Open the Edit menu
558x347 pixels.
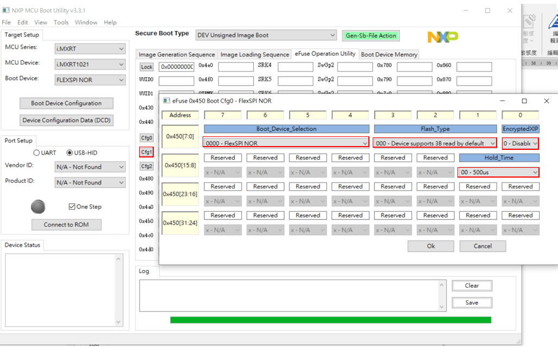point(22,22)
